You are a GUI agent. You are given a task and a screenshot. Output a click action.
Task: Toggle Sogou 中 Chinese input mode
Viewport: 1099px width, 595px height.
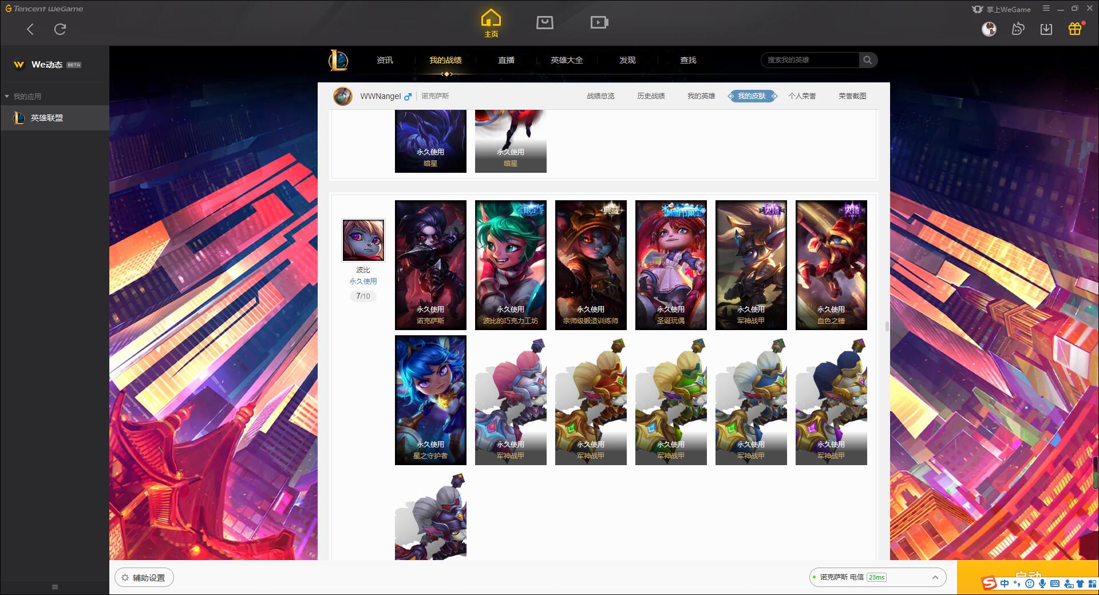(1005, 584)
